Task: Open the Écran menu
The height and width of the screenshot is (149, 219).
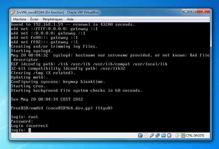Action: pyautogui.click(x=35, y=19)
